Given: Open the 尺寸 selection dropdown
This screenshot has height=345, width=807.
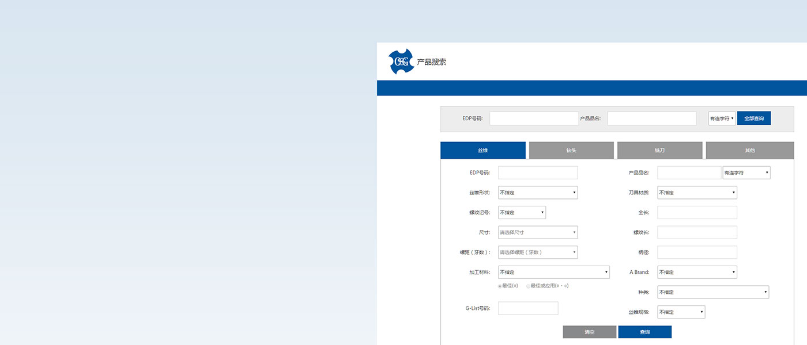Looking at the screenshot, I should pyautogui.click(x=537, y=232).
